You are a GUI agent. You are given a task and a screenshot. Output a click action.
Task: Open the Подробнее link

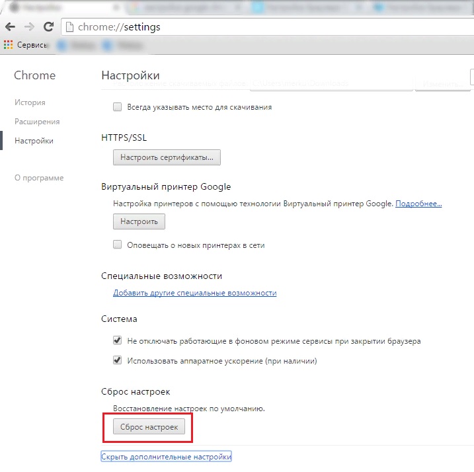(418, 204)
